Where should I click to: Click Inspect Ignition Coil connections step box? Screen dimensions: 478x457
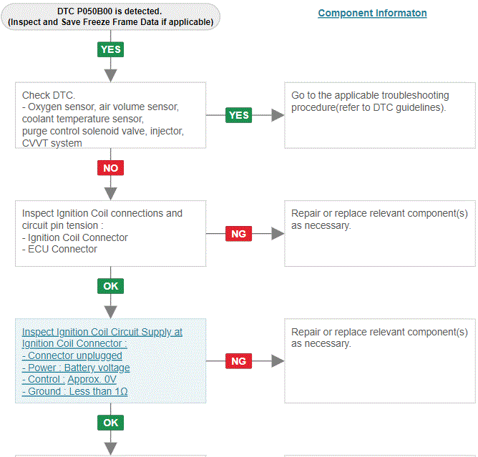click(x=111, y=233)
